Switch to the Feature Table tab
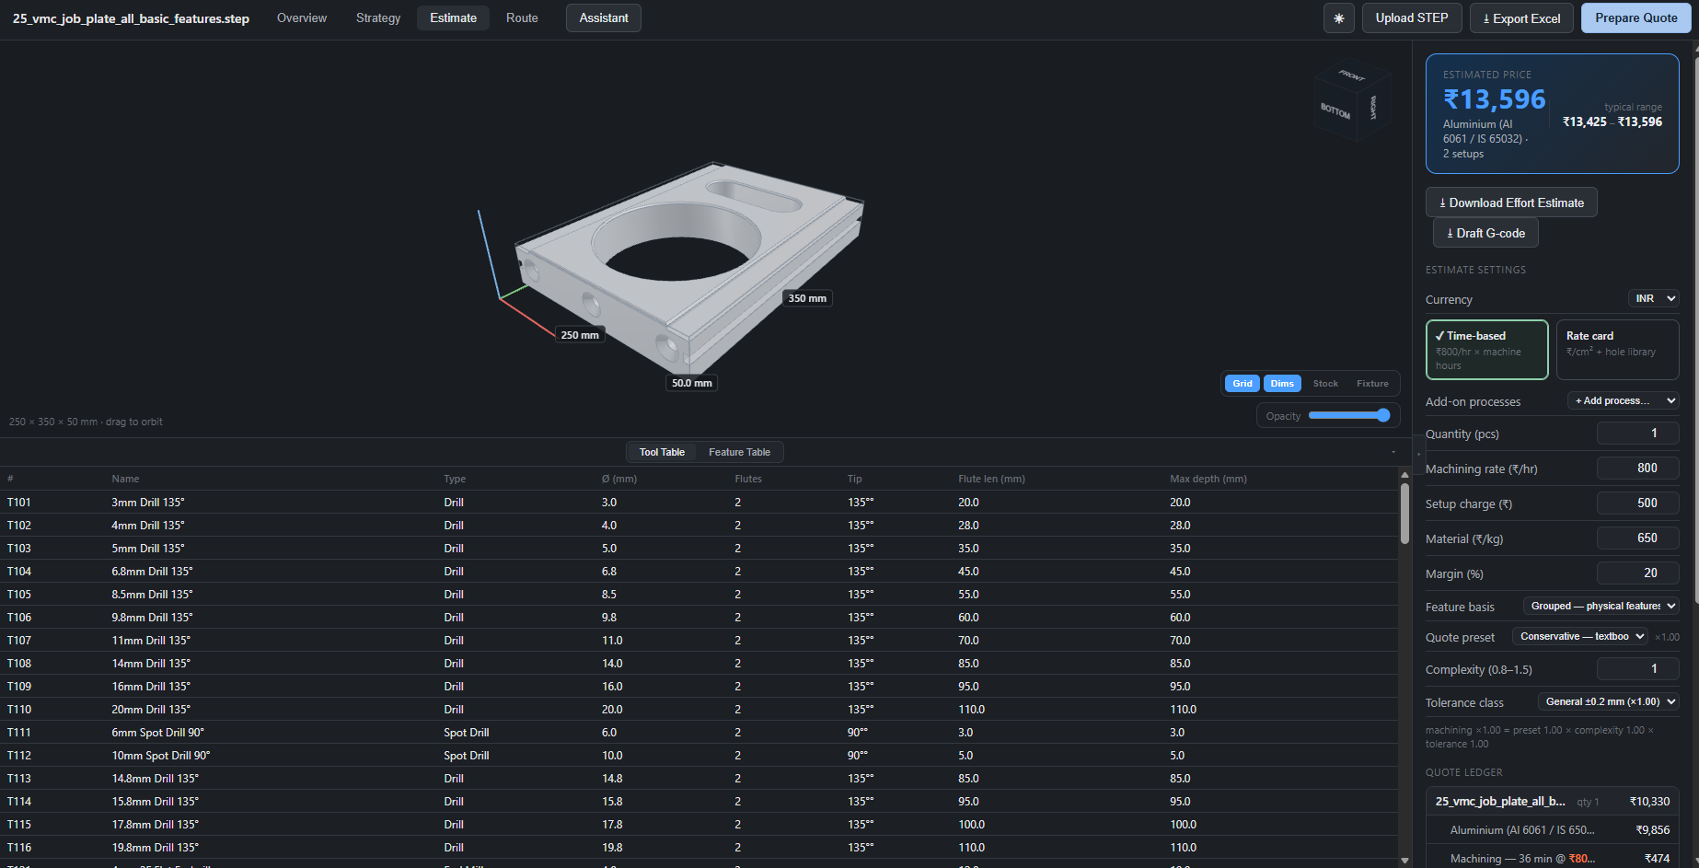 pos(739,452)
